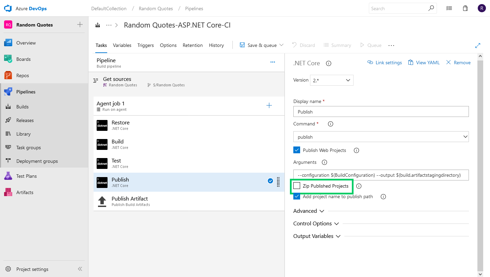The height and width of the screenshot is (277, 490).
Task: Grab the drag handle on Publish task
Action: (x=278, y=182)
